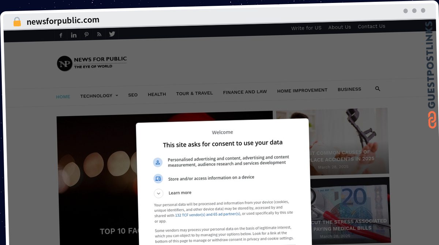Open the Facebook social icon

point(61,35)
